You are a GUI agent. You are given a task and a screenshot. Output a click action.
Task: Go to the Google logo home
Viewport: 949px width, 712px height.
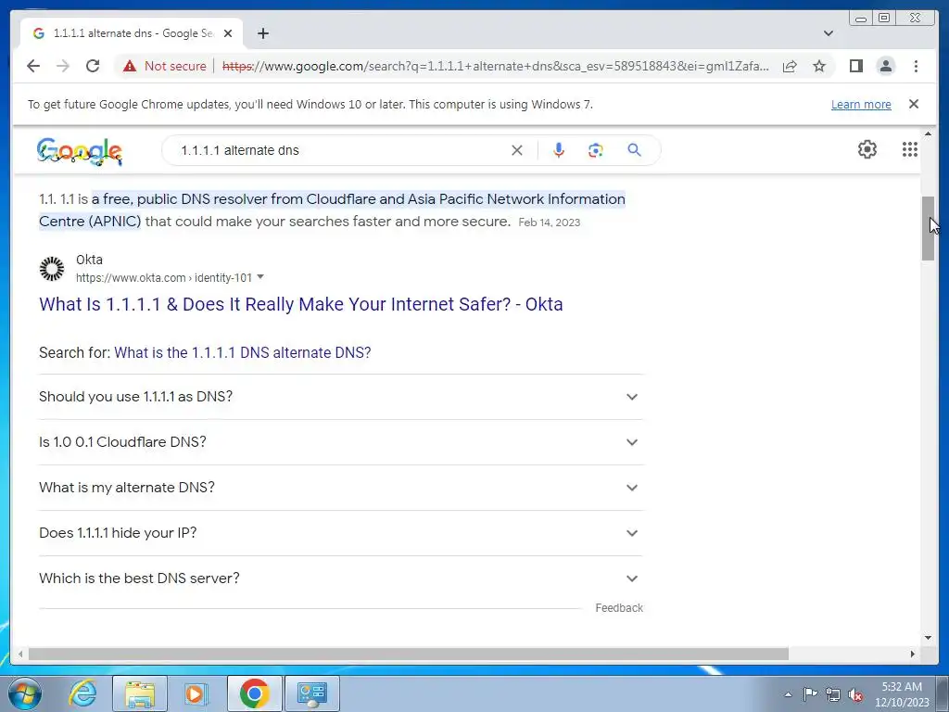pos(80,151)
